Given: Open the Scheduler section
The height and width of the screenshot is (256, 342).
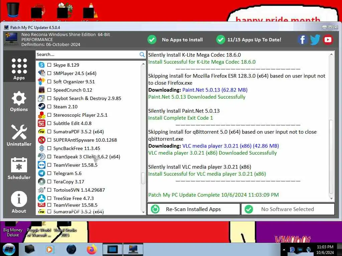Looking at the screenshot, I should point(19,168).
